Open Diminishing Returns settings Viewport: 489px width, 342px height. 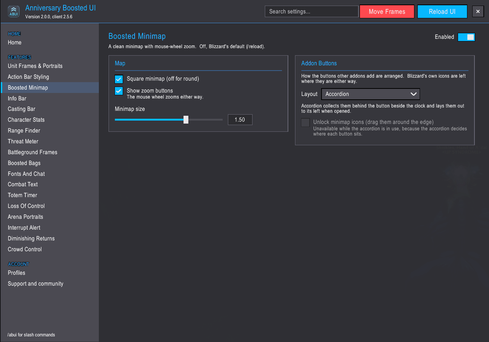pyautogui.click(x=50, y=239)
